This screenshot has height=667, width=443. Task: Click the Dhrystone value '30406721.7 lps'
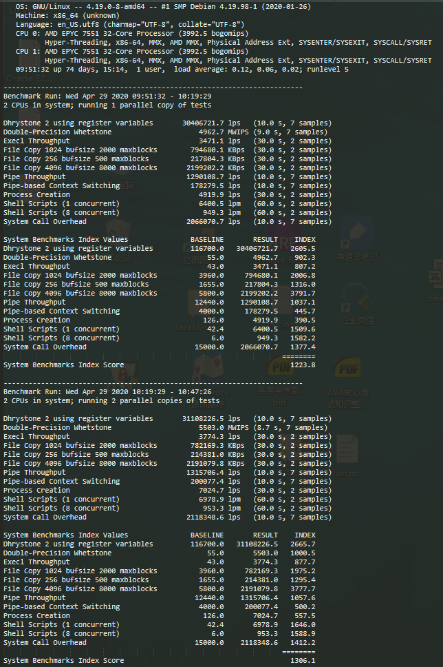point(211,123)
